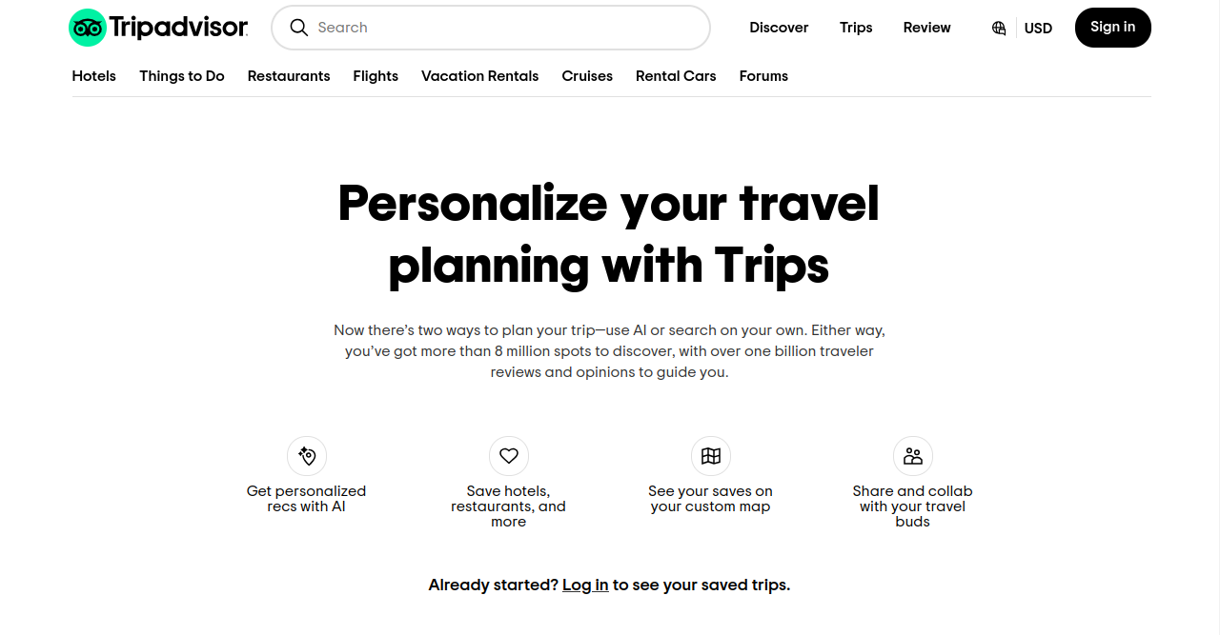Image resolution: width=1220 pixels, height=635 pixels.
Task: Open the USD currency selector
Action: tap(1038, 29)
